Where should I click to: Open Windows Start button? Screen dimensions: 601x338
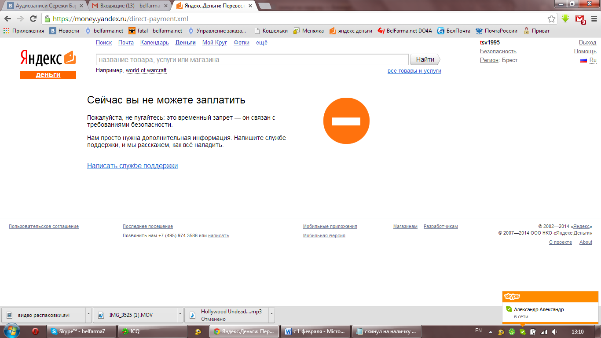pyautogui.click(x=11, y=331)
